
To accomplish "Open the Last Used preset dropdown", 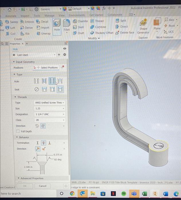I will coord(34,55).
